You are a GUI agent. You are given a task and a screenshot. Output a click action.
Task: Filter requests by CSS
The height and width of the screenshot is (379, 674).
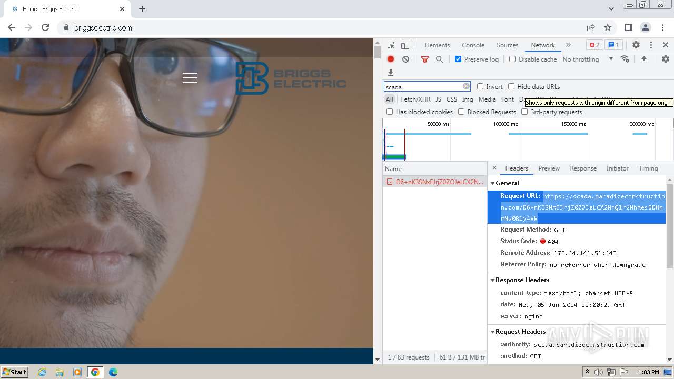point(452,99)
